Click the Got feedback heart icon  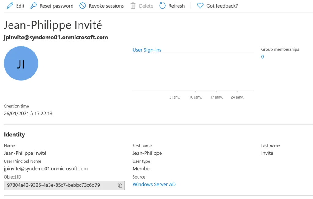[200, 6]
